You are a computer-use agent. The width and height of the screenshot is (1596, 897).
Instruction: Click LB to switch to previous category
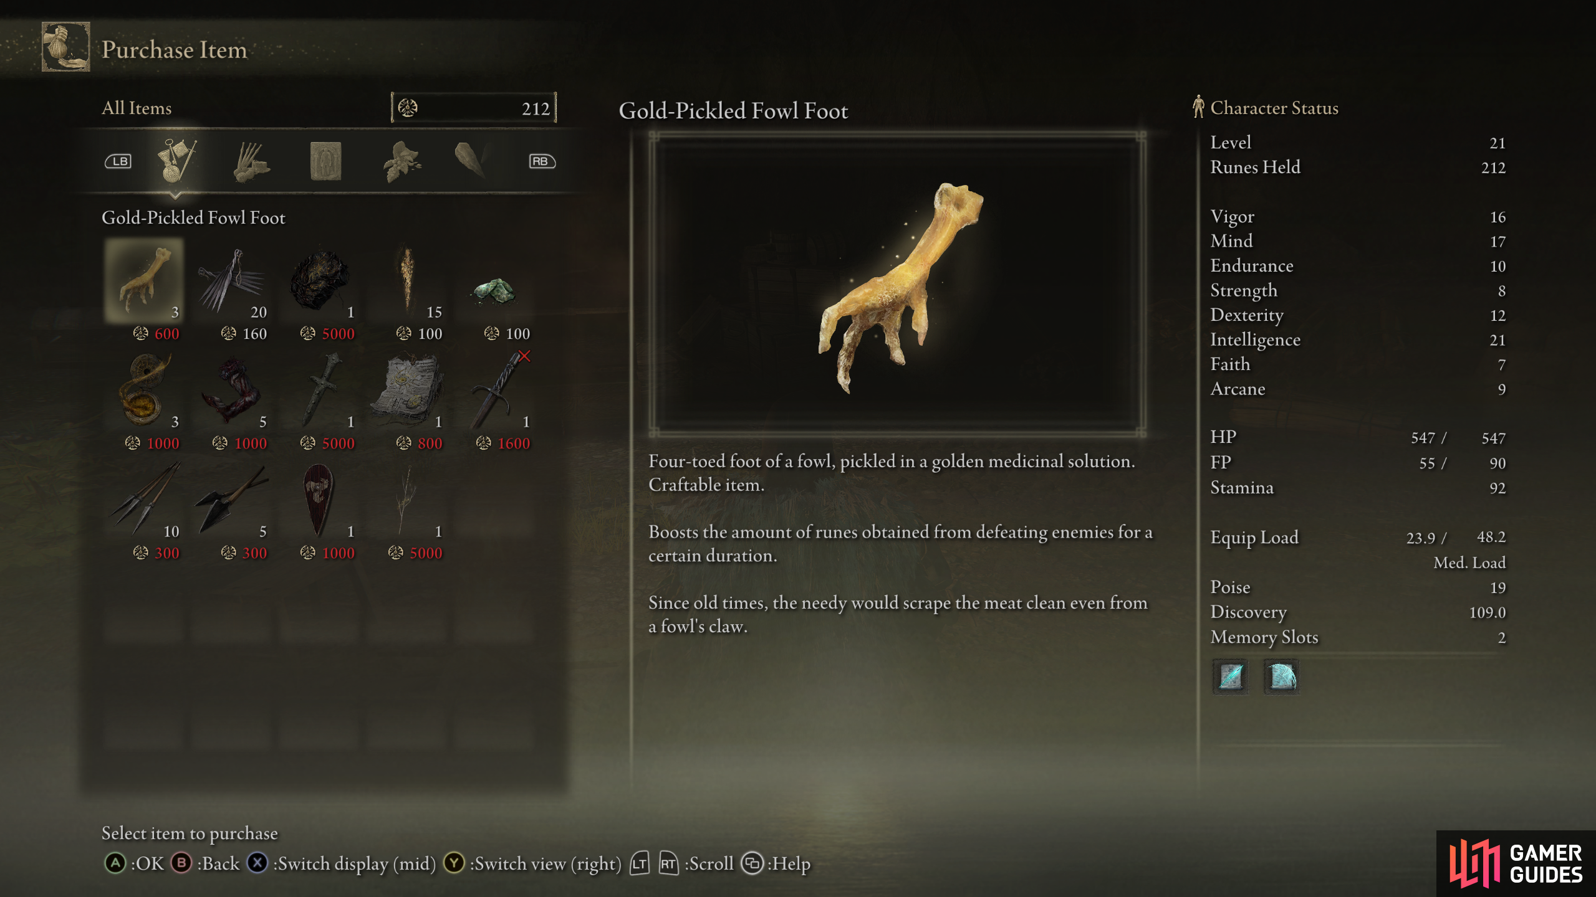coord(118,161)
